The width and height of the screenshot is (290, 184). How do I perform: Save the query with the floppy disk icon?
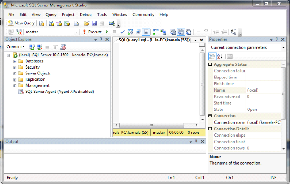tap(94, 23)
